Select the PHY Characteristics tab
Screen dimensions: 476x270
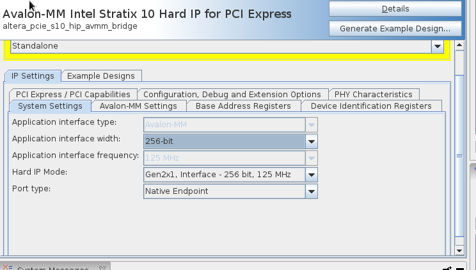(374, 94)
